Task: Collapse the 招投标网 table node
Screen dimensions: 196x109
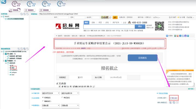Action: [6, 63]
